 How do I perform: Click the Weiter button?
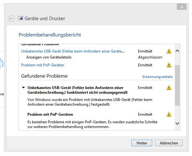click(142, 143)
